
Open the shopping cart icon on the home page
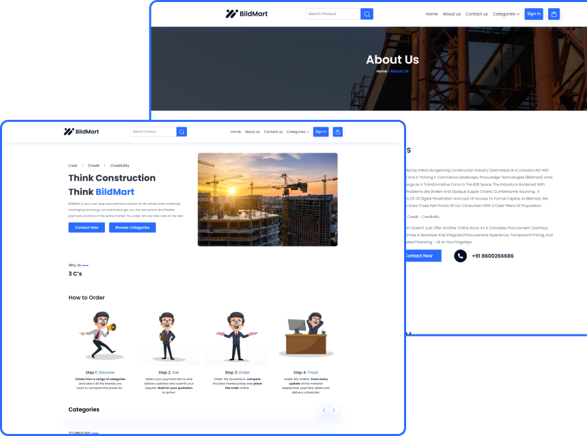(x=337, y=131)
